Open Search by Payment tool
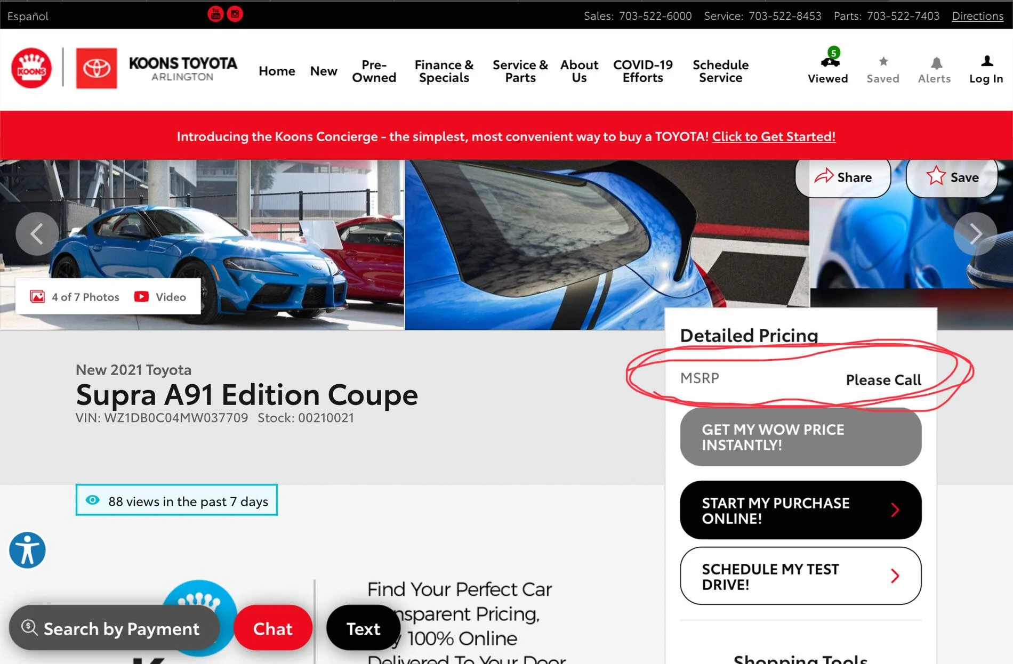This screenshot has width=1013, height=664. pyautogui.click(x=114, y=628)
